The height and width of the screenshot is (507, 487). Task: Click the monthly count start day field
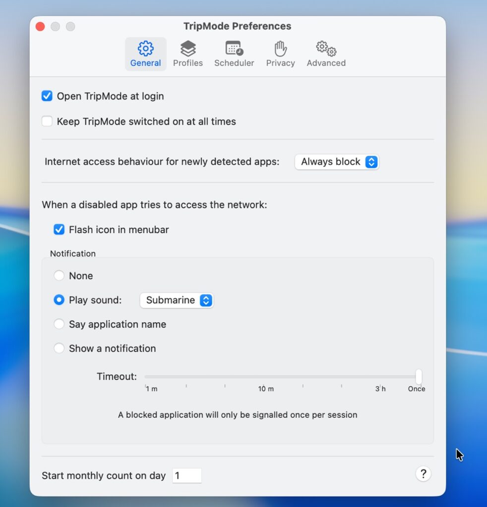click(x=186, y=476)
